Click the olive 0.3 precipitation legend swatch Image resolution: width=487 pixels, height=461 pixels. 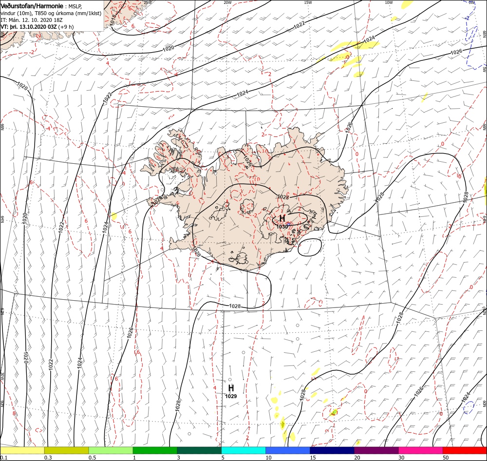[66, 450]
